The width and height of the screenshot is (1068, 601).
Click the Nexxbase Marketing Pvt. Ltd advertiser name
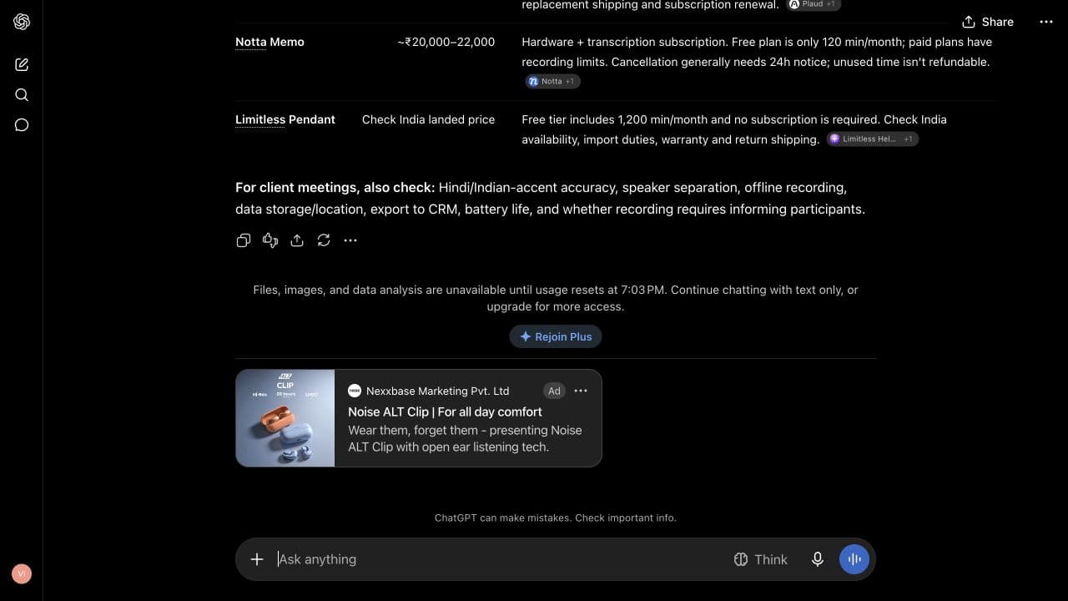pyautogui.click(x=437, y=391)
